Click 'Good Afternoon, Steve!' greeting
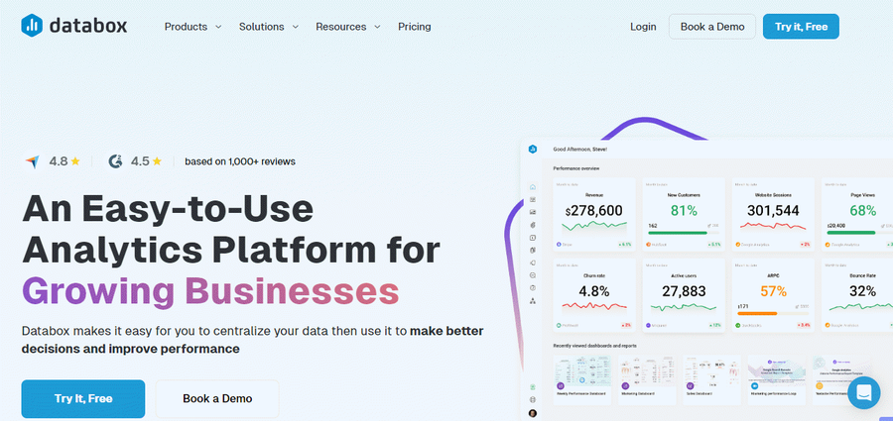Viewport: 893px width, 421px height. (x=579, y=149)
